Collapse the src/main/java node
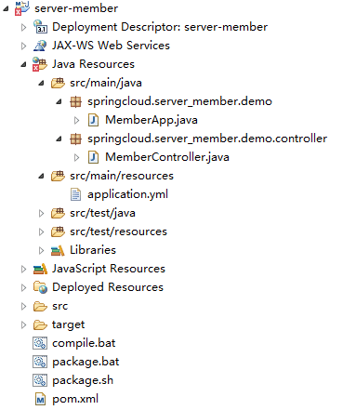 coord(41,83)
